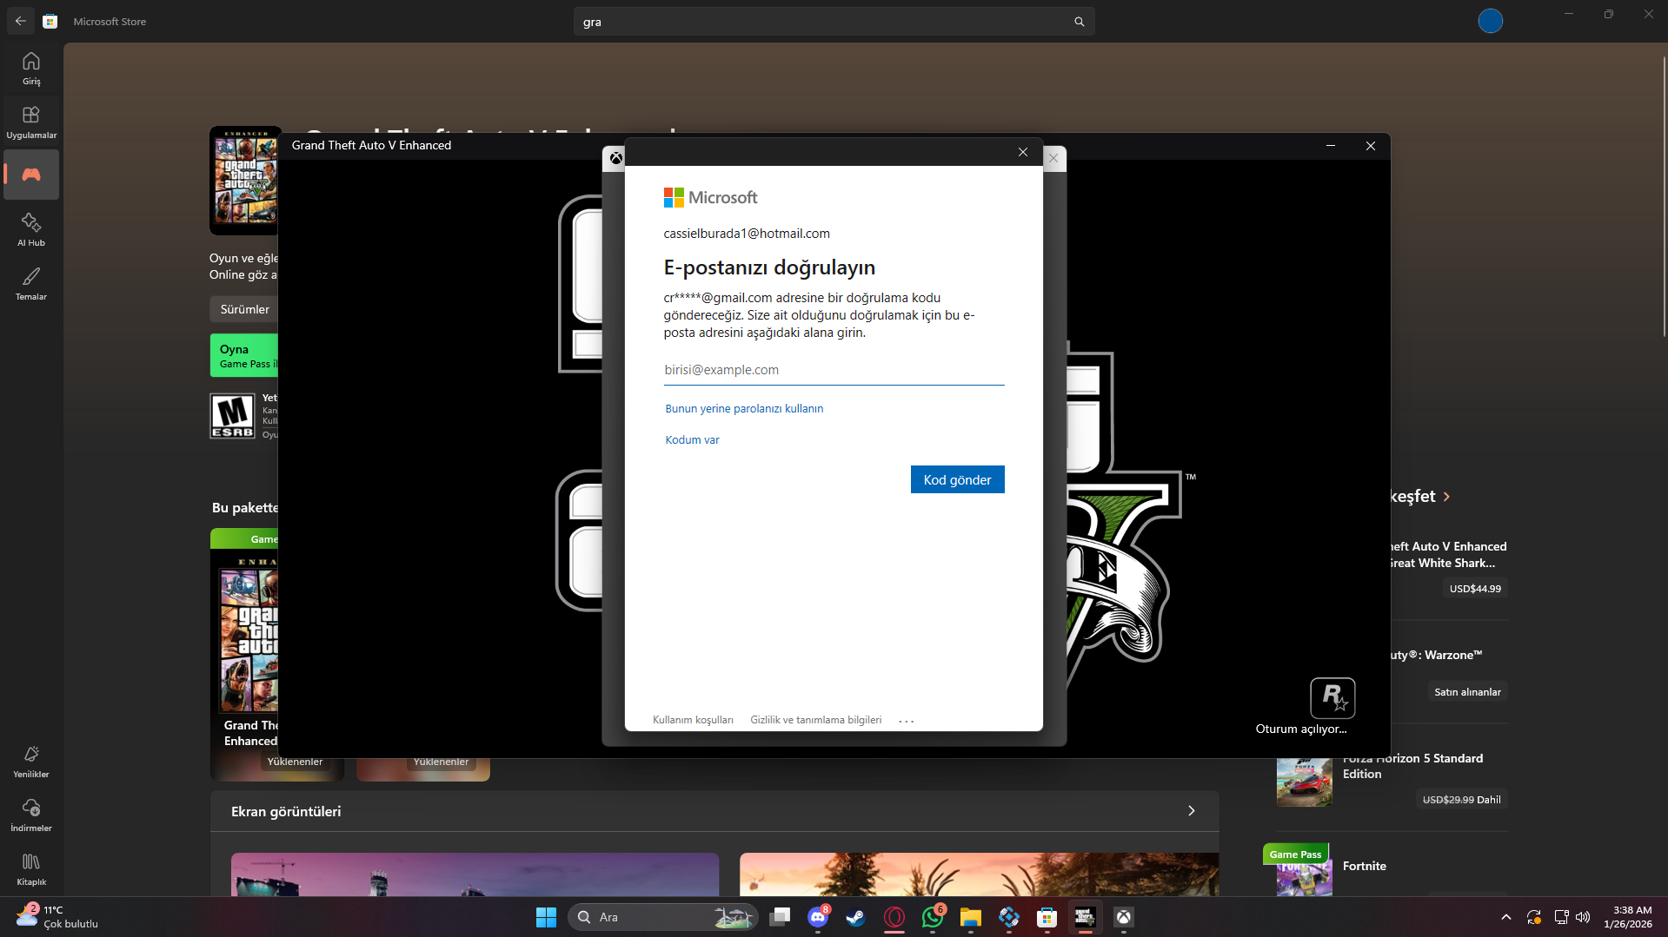
Task: Click the search magnifier in Store search box
Action: [1079, 22]
